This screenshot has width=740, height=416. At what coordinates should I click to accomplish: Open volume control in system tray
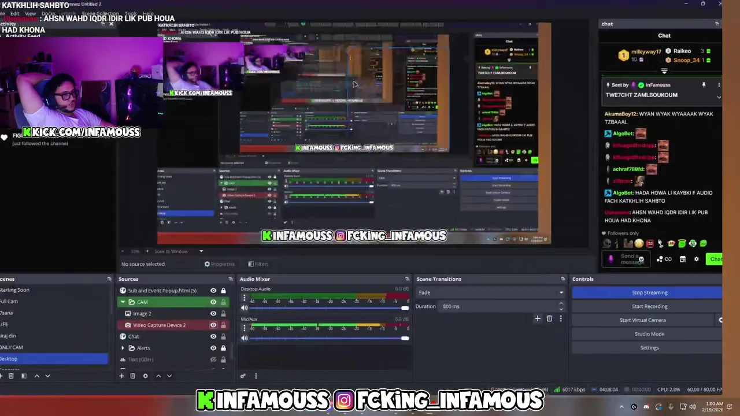coord(693,407)
